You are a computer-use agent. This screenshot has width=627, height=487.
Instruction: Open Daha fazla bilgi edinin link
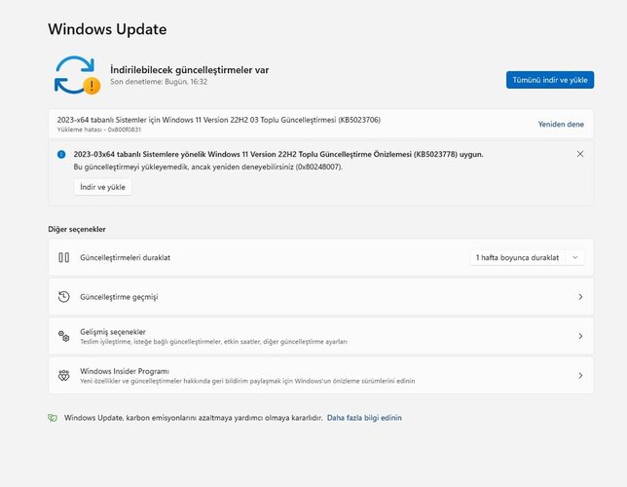coord(364,418)
